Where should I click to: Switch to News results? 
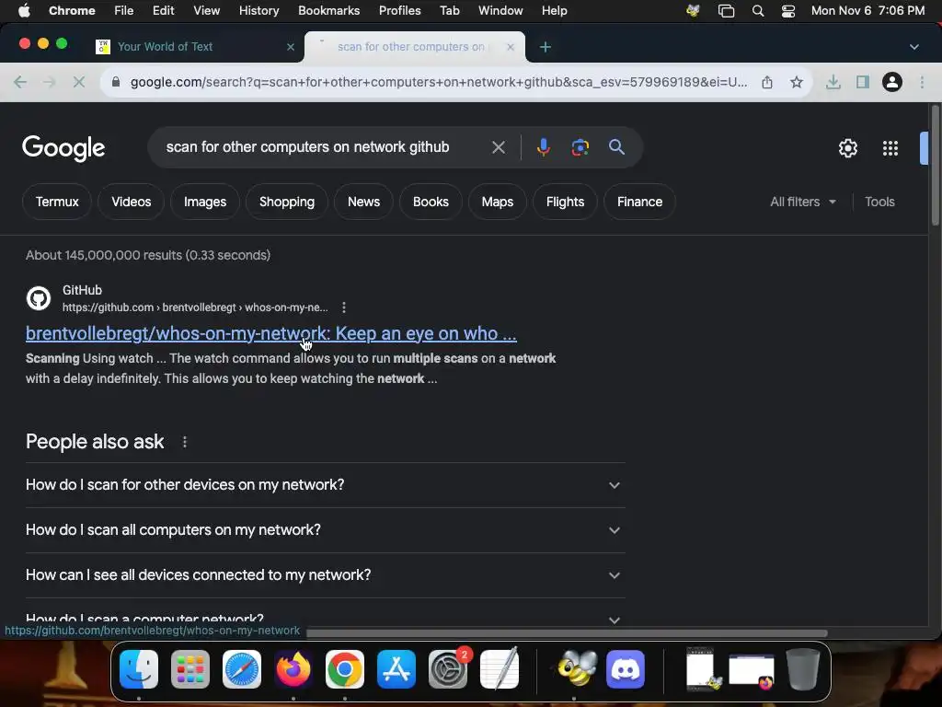pyautogui.click(x=363, y=202)
